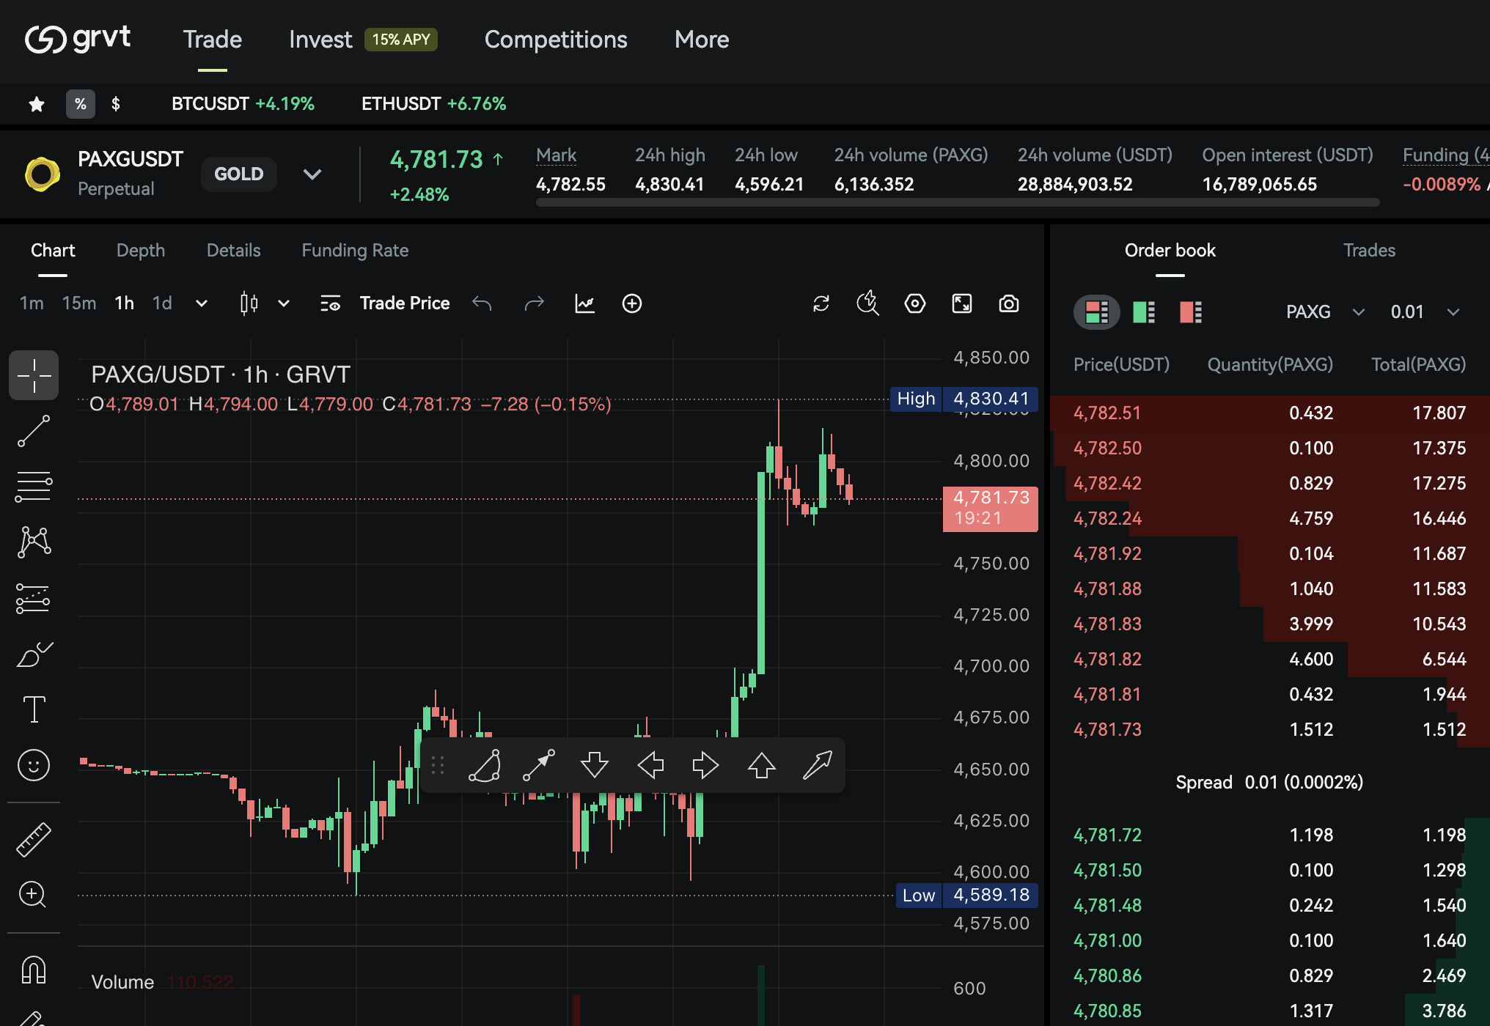1490x1026 pixels.
Task: Select the brush drawing tool
Action: coord(34,654)
